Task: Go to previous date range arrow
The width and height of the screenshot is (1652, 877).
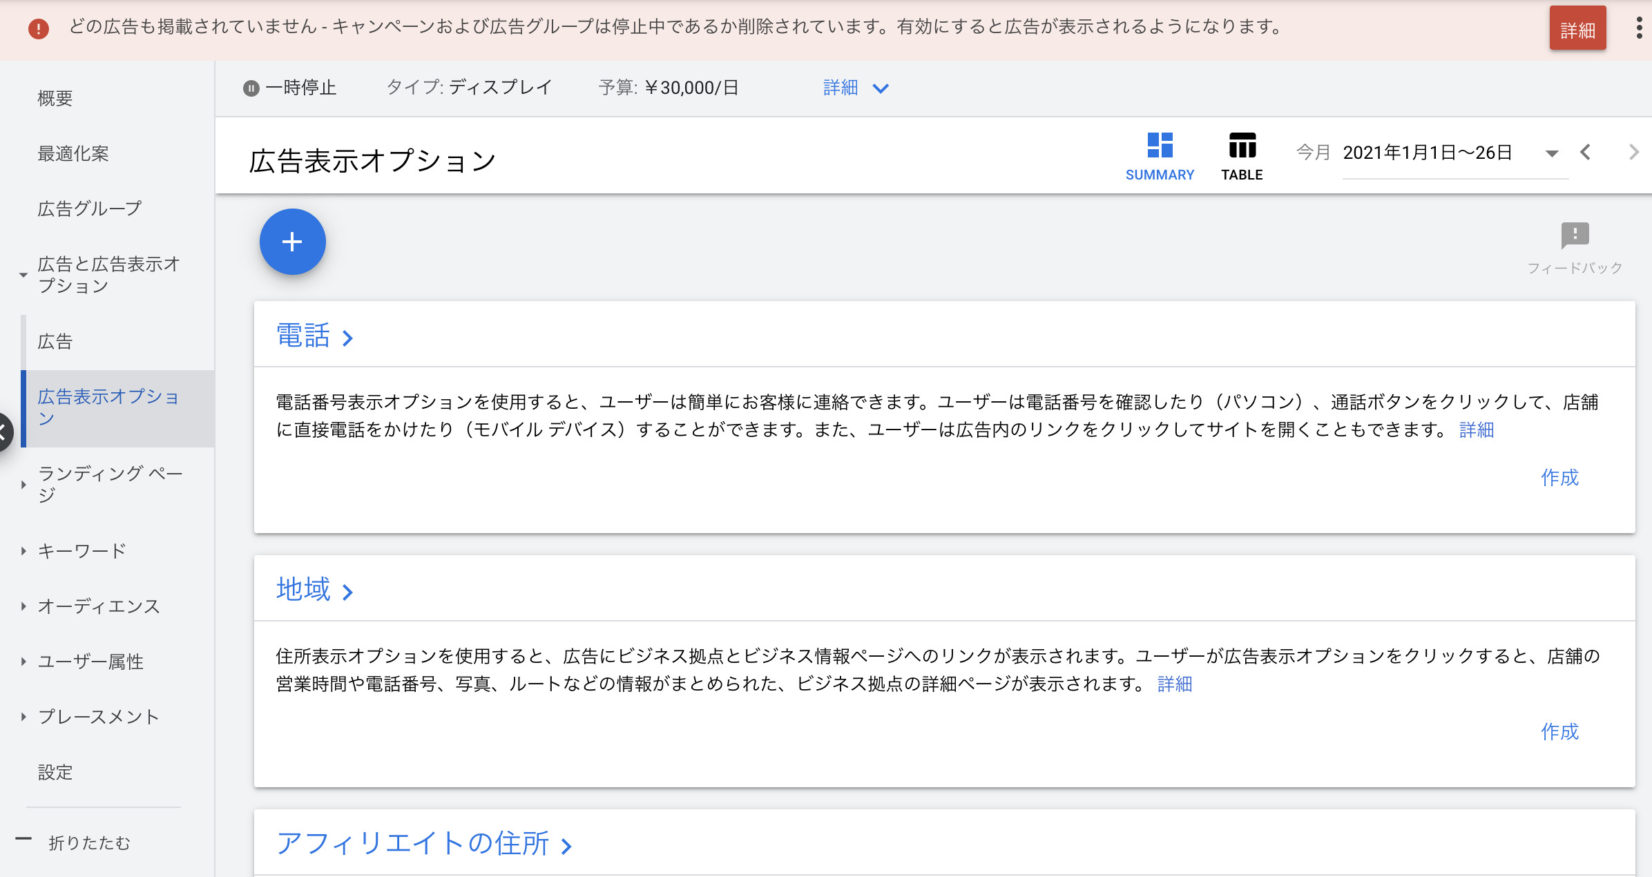Action: (x=1586, y=152)
